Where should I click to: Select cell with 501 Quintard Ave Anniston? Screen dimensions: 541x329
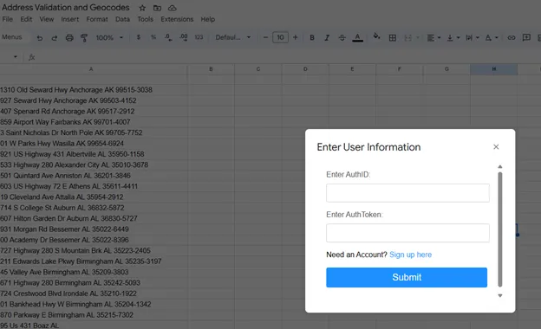pyautogui.click(x=94, y=176)
